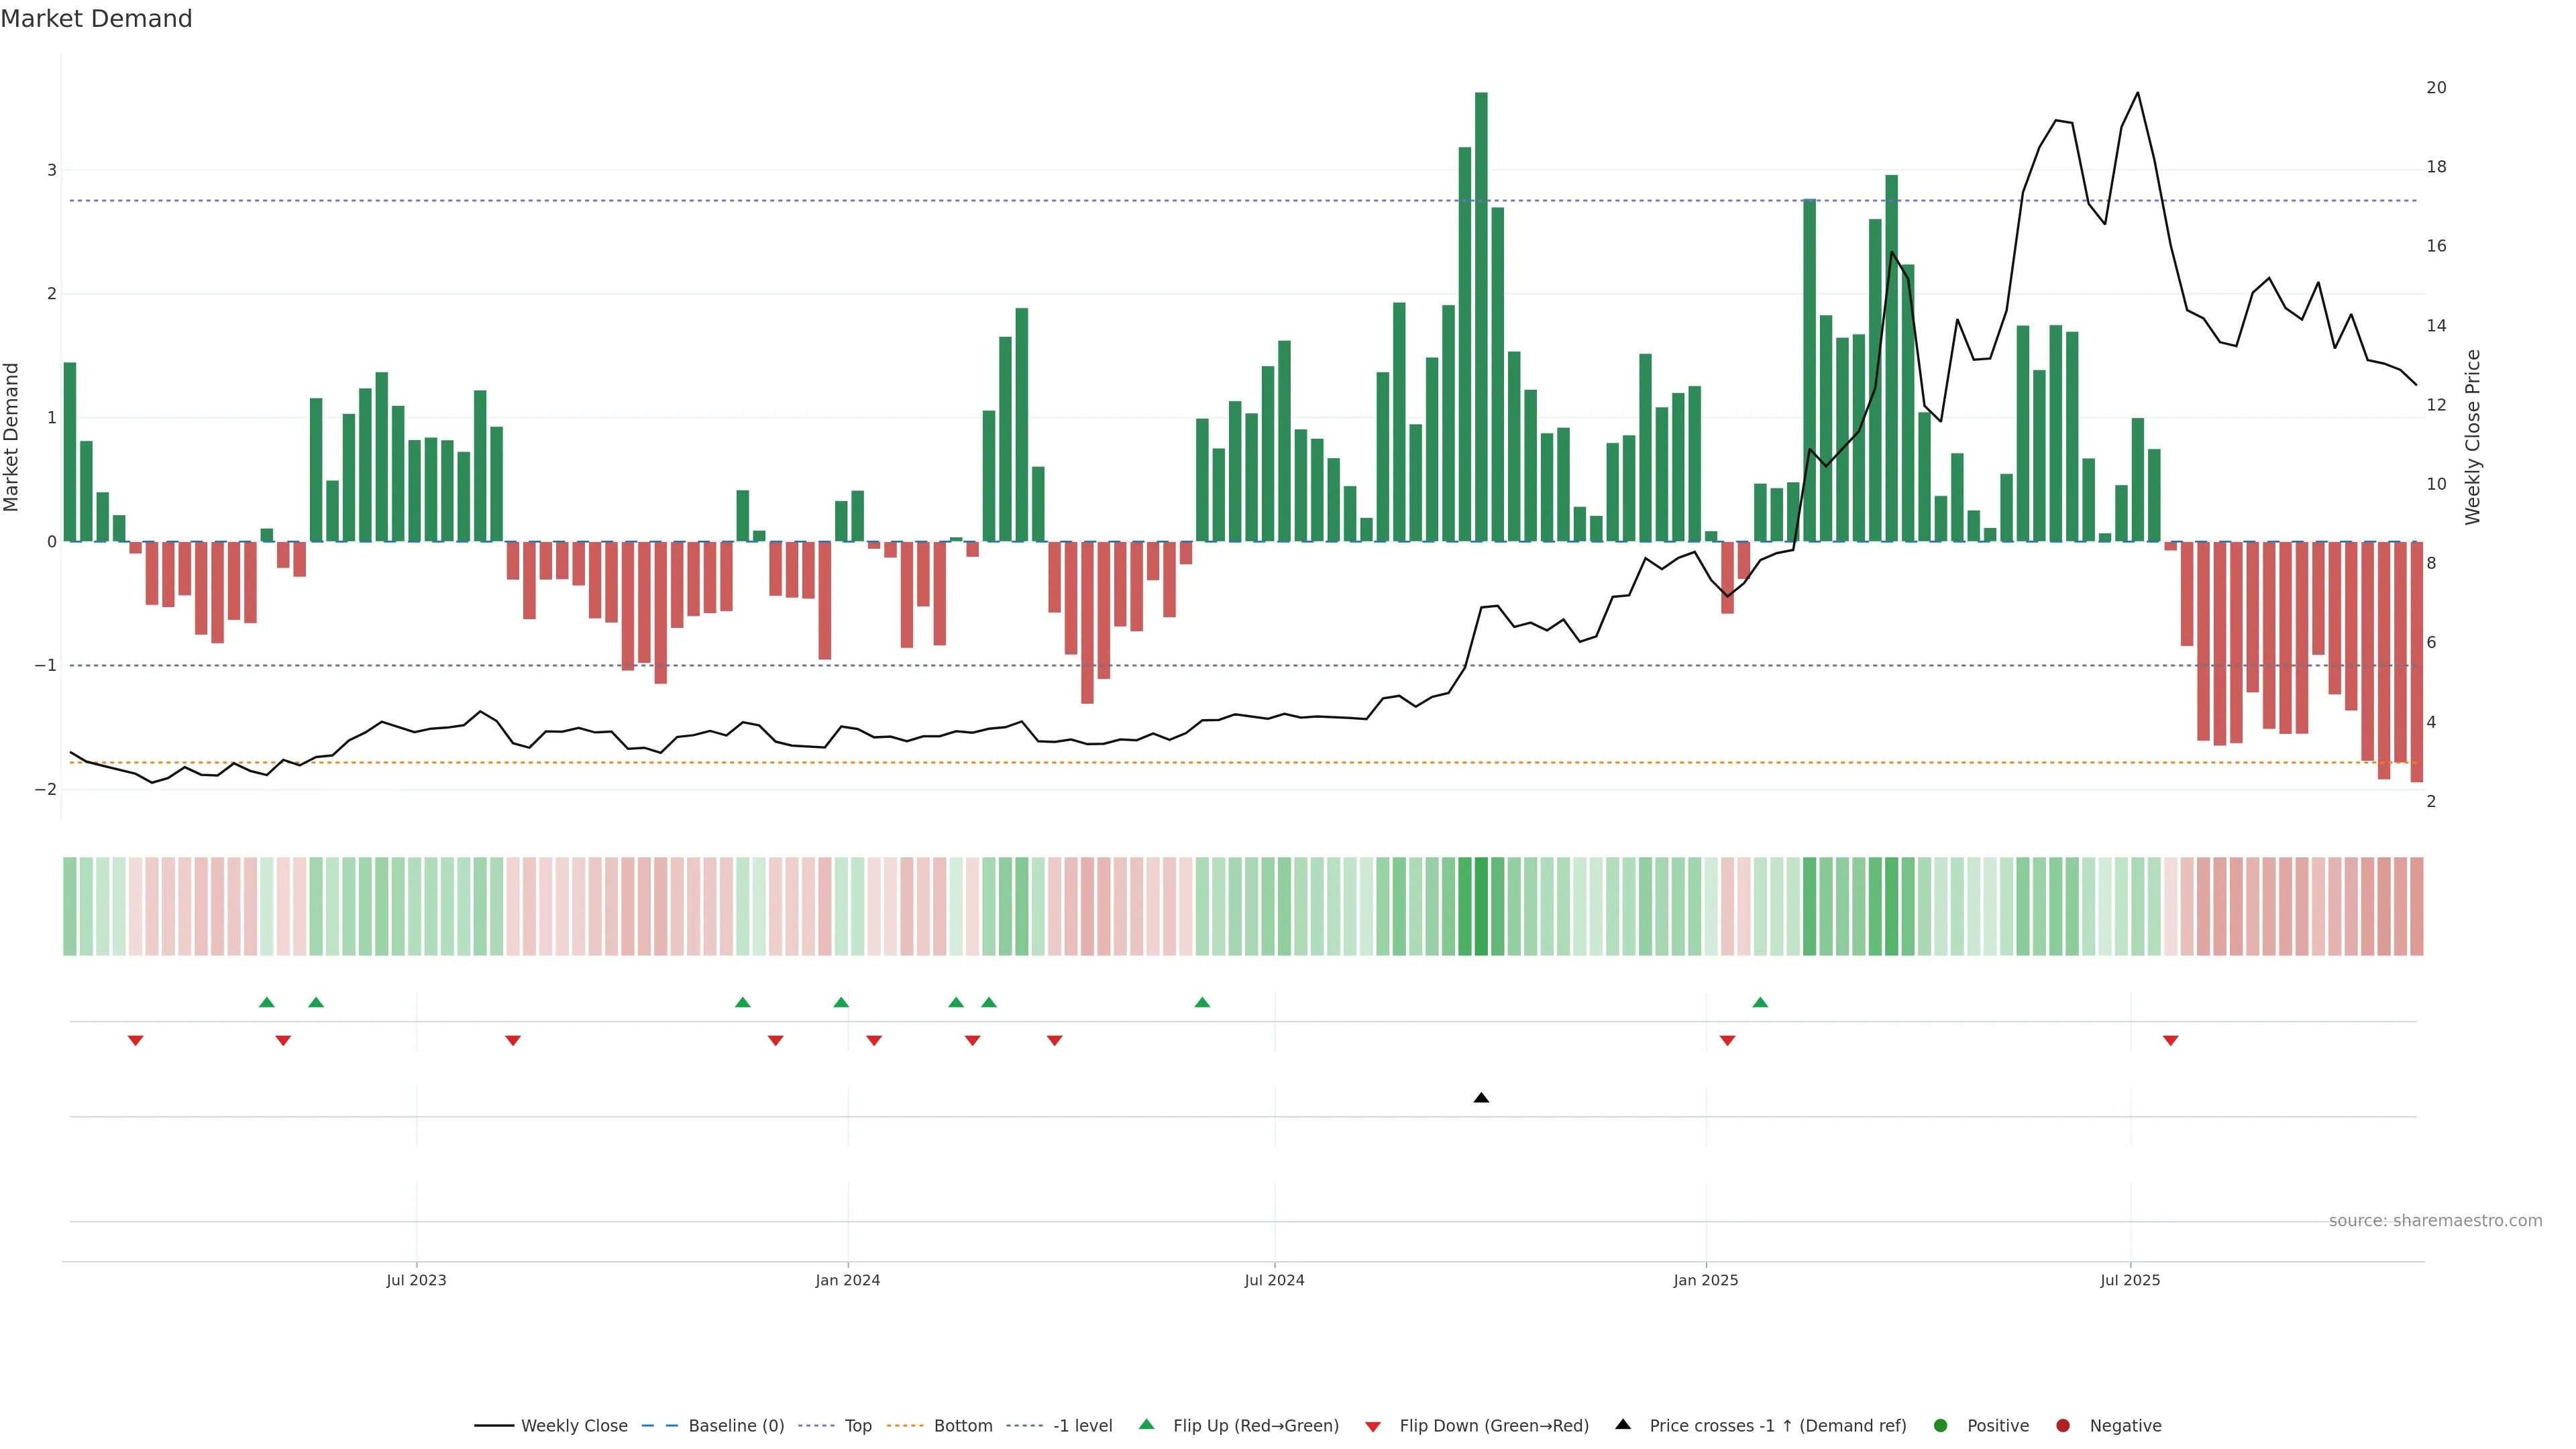This screenshot has width=2576, height=1449.
Task: Click the black price-cross marker in the timeline
Action: [1481, 1098]
